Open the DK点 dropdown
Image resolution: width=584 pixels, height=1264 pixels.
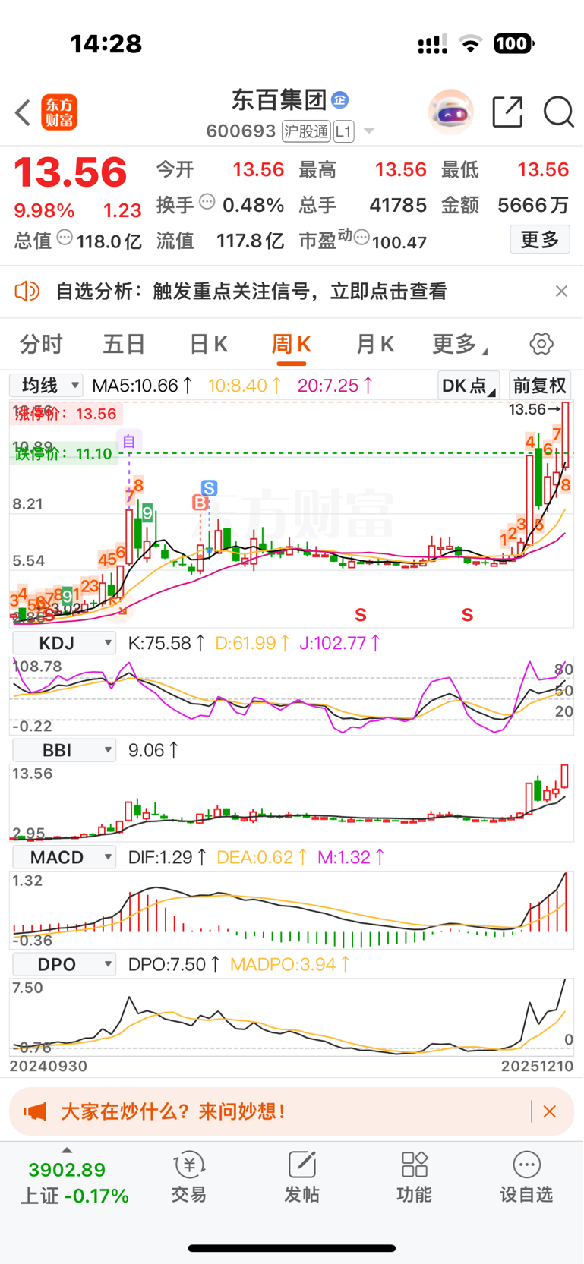[x=469, y=386]
